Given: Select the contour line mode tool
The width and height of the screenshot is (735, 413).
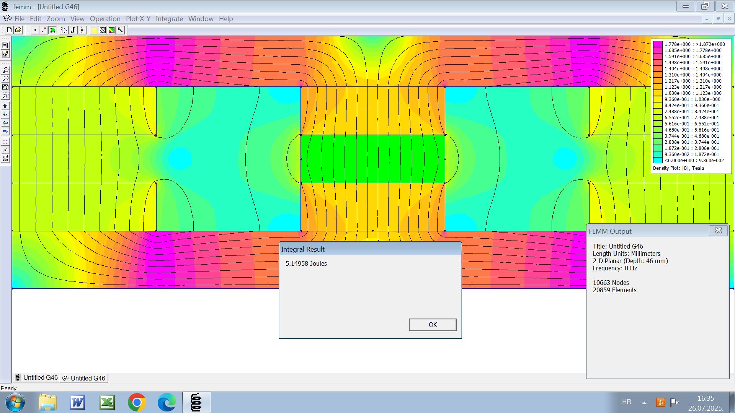Looking at the screenshot, I should click(x=44, y=30).
